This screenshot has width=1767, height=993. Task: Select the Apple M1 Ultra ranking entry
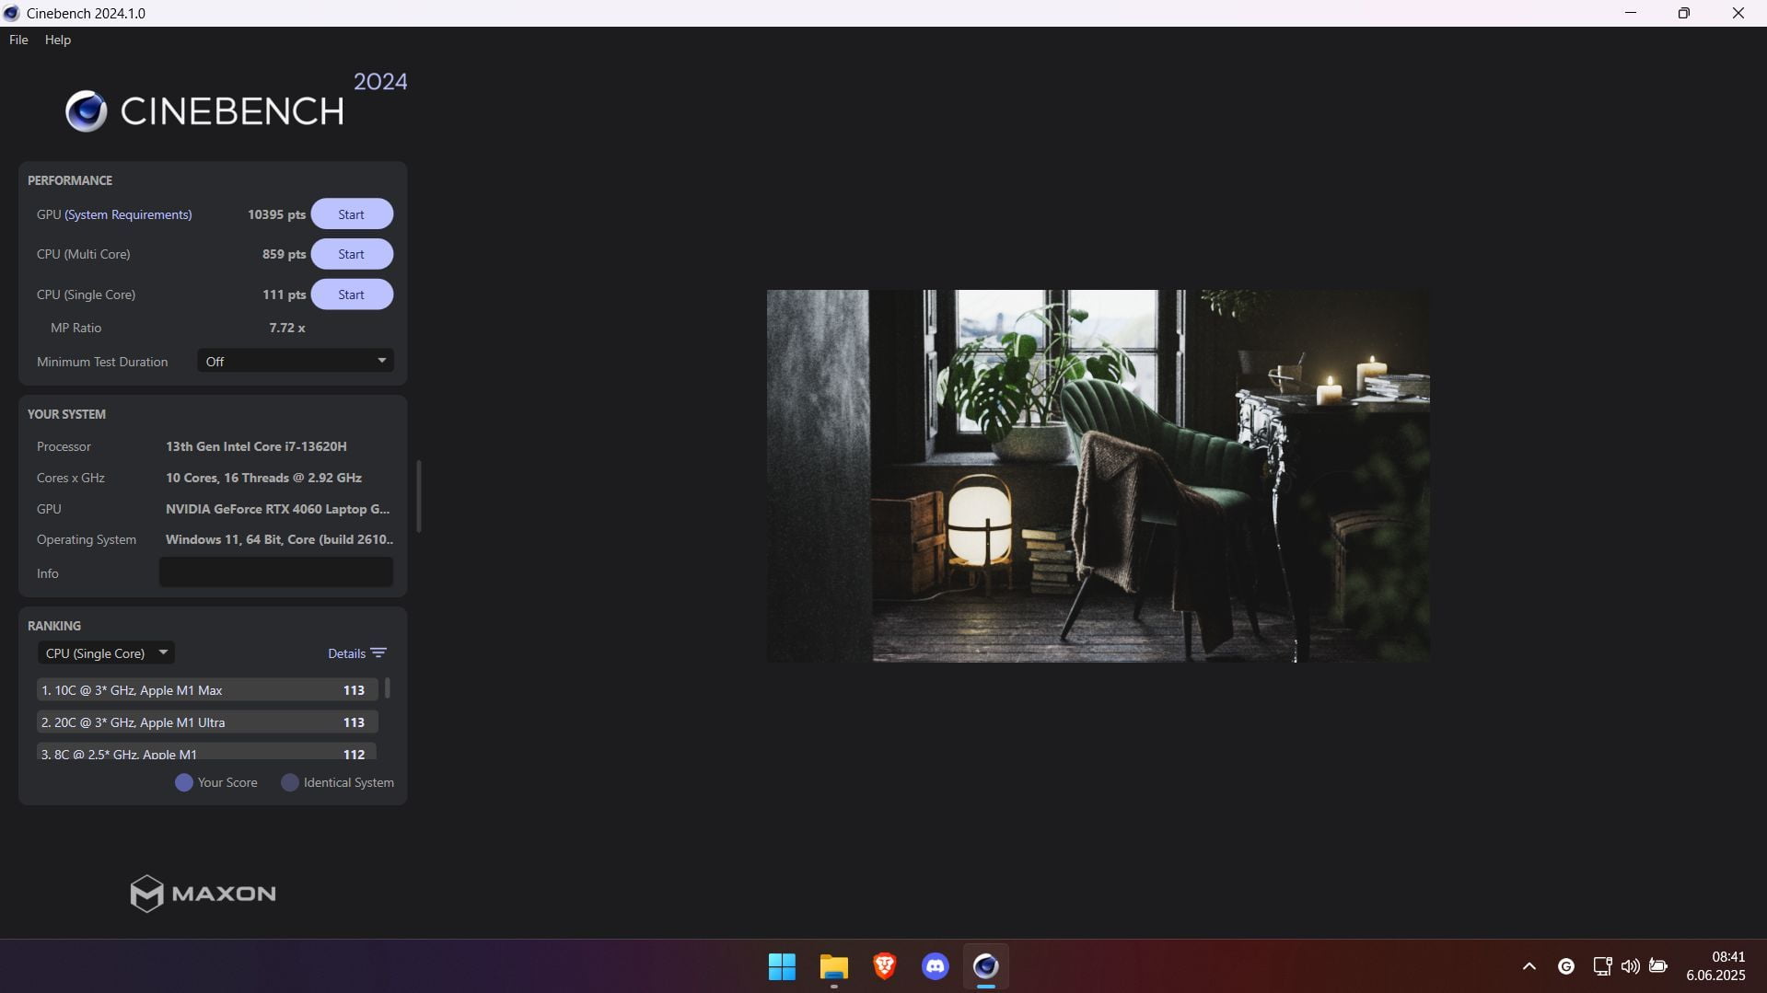207,722
